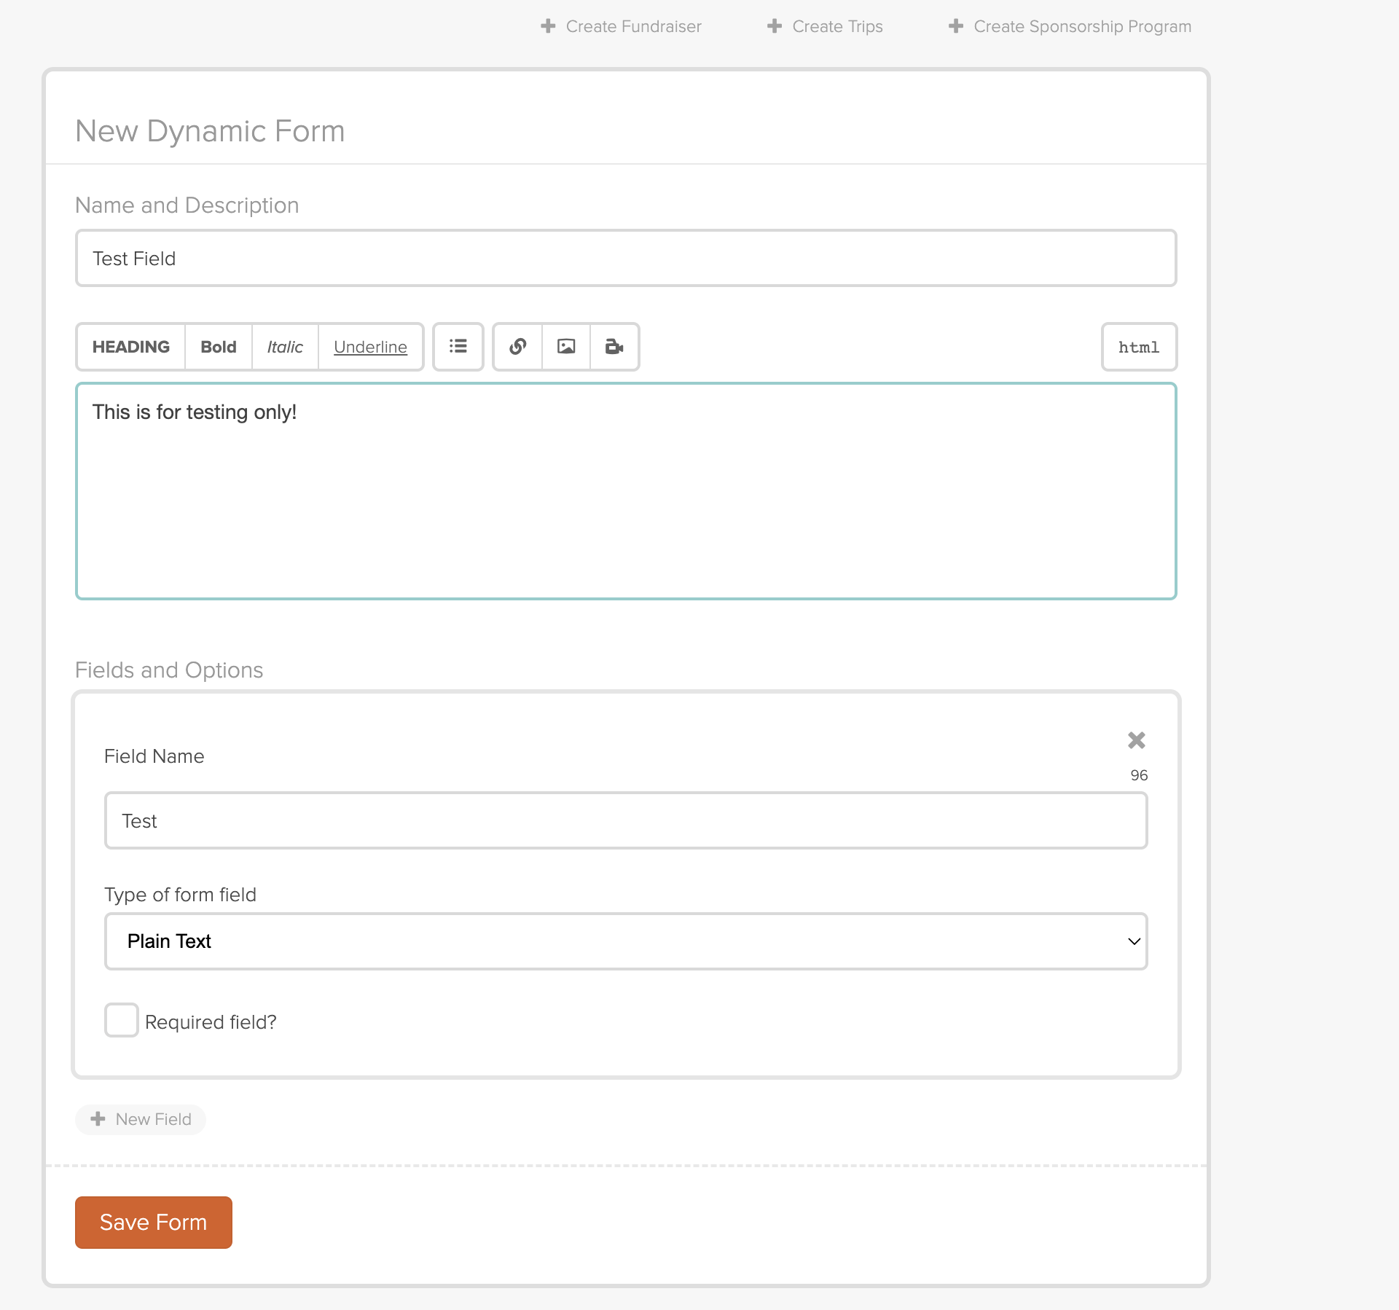
Task: Apply HEADING formatting
Action: [131, 347]
